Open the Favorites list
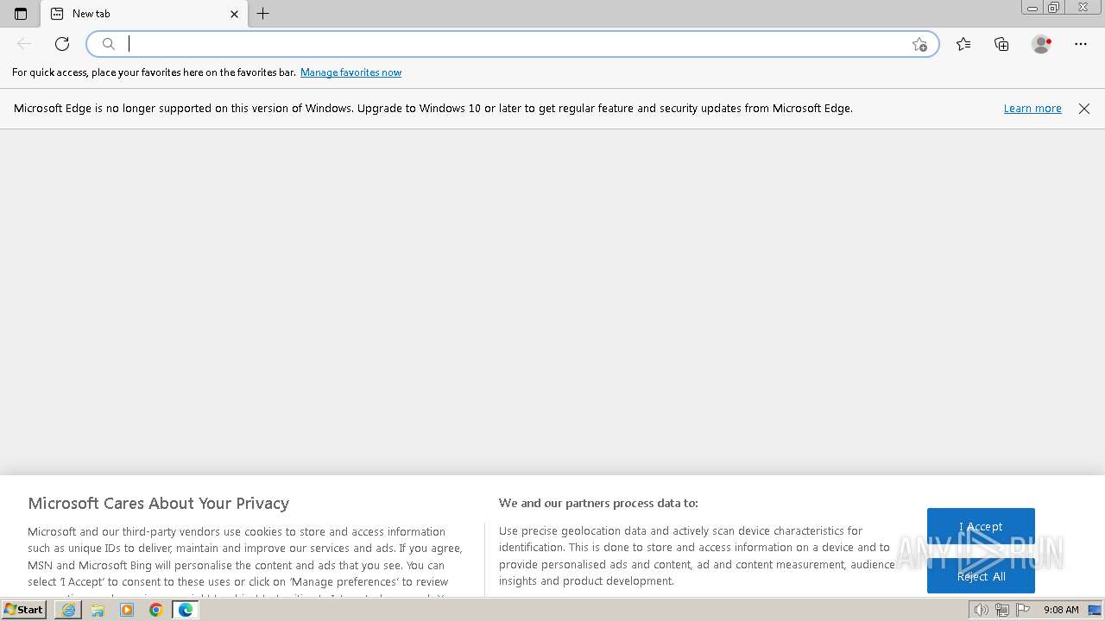 click(x=963, y=44)
